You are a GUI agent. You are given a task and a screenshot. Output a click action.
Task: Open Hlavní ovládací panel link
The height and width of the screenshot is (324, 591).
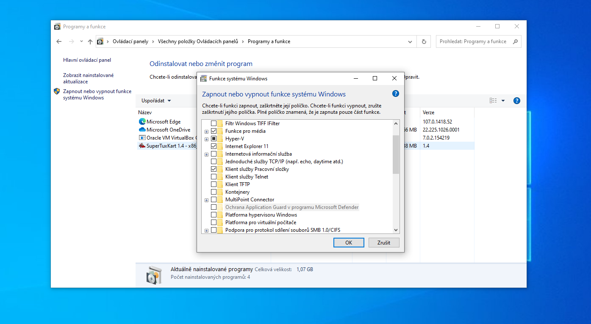[x=87, y=60]
